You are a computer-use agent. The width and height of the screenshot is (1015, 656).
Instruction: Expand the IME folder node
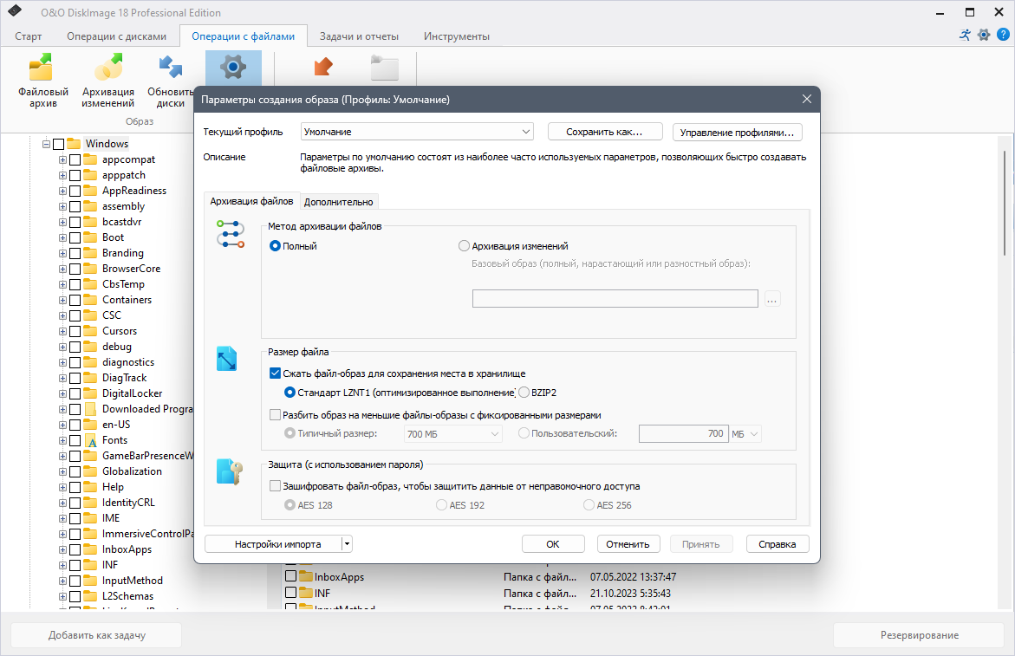[x=62, y=518]
